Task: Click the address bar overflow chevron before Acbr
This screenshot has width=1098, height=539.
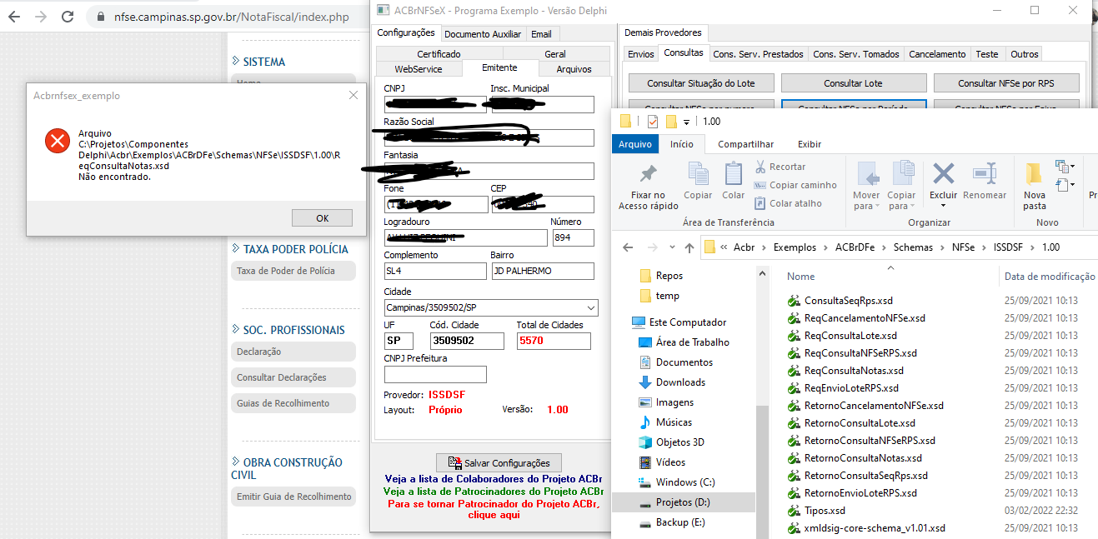Action: pyautogui.click(x=725, y=247)
